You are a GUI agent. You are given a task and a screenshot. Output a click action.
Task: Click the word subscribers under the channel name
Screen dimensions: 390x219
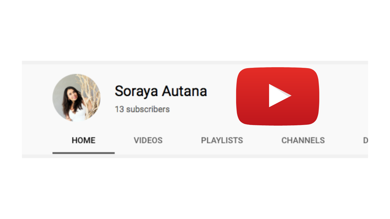(x=148, y=109)
